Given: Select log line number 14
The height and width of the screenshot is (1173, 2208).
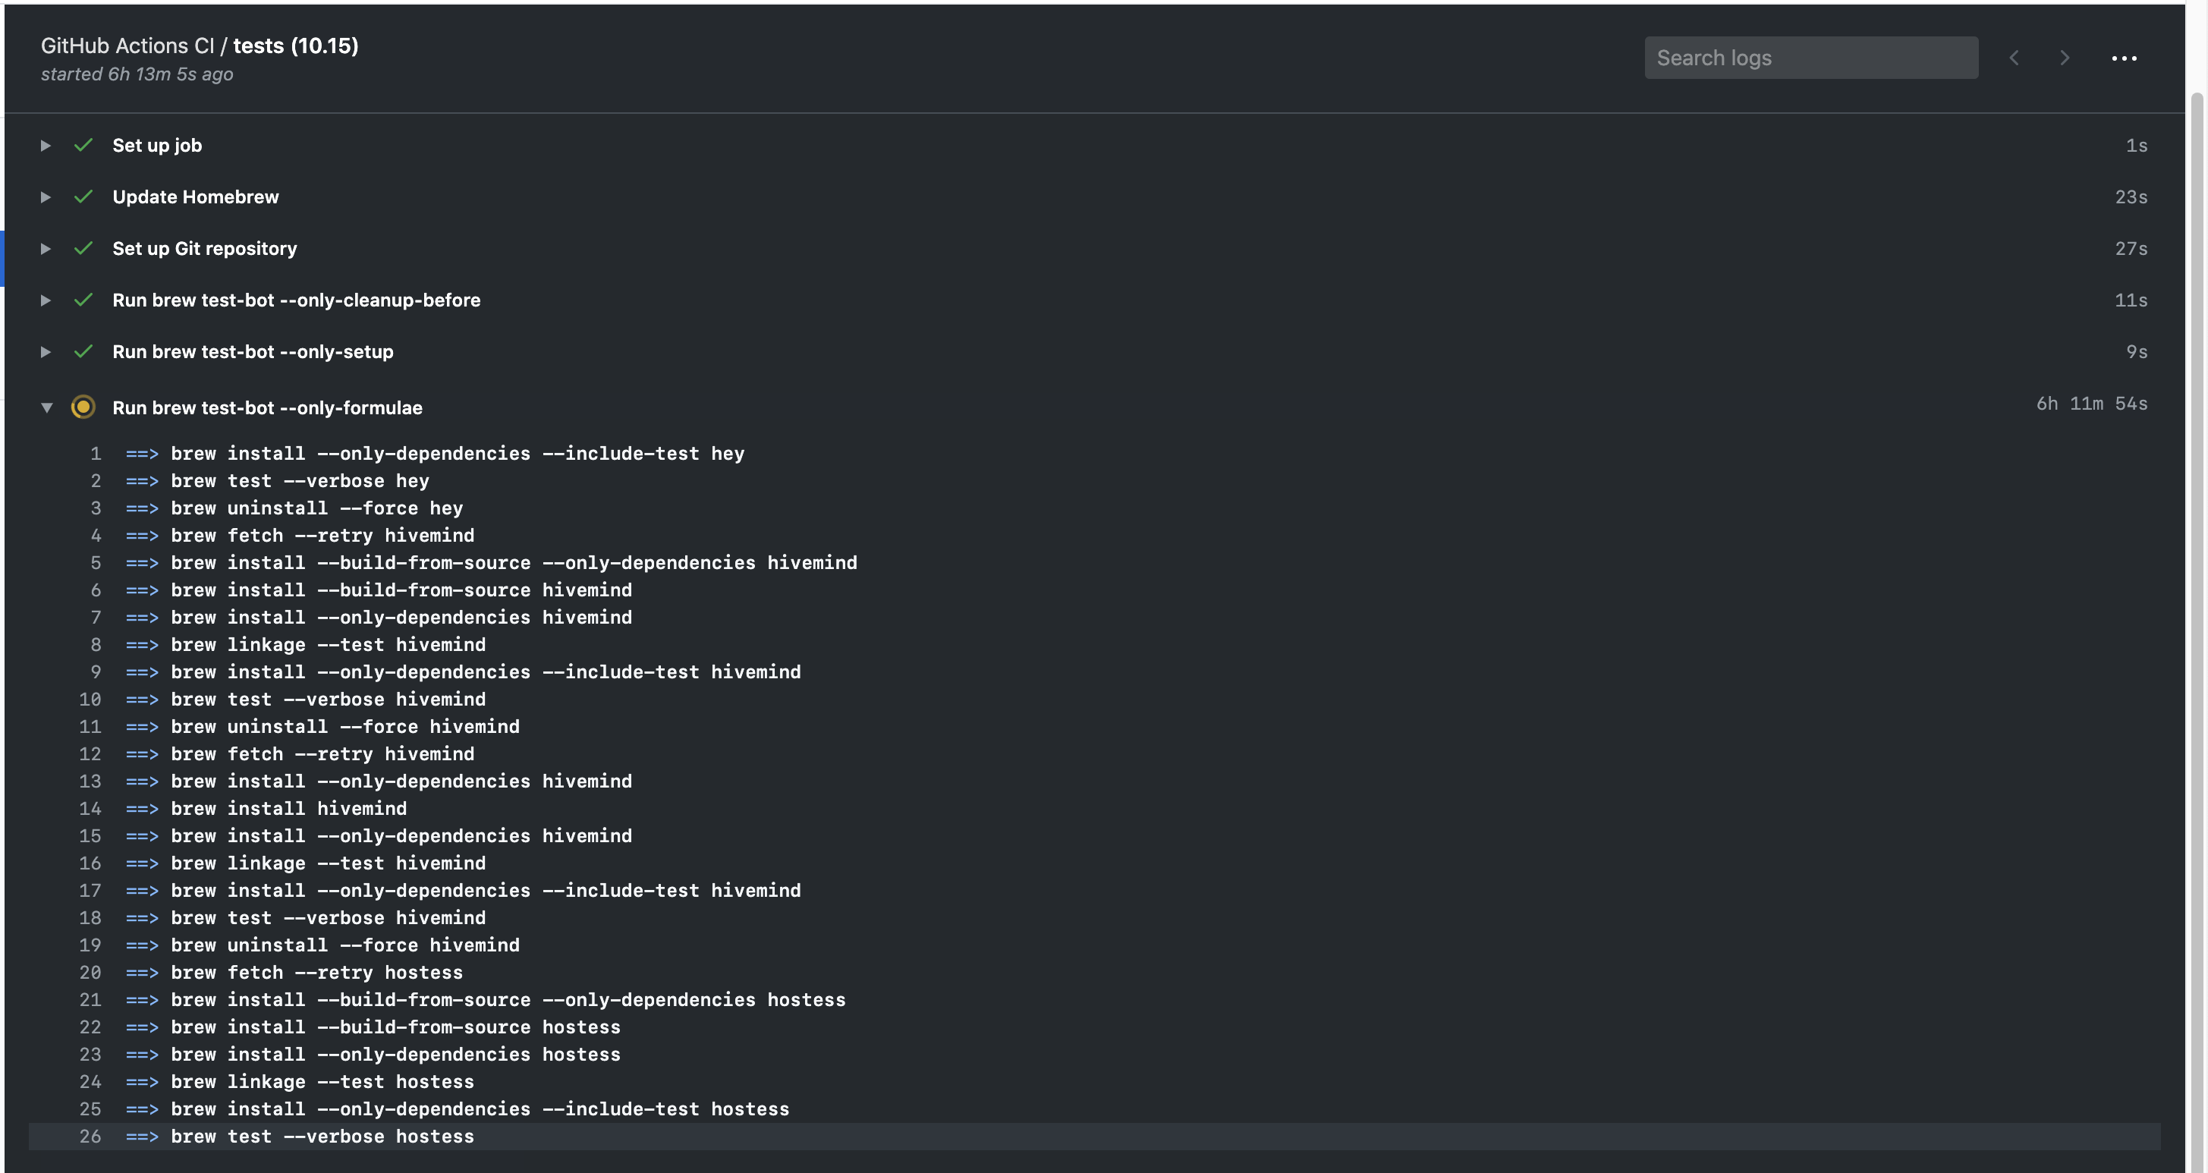Looking at the screenshot, I should (90, 809).
